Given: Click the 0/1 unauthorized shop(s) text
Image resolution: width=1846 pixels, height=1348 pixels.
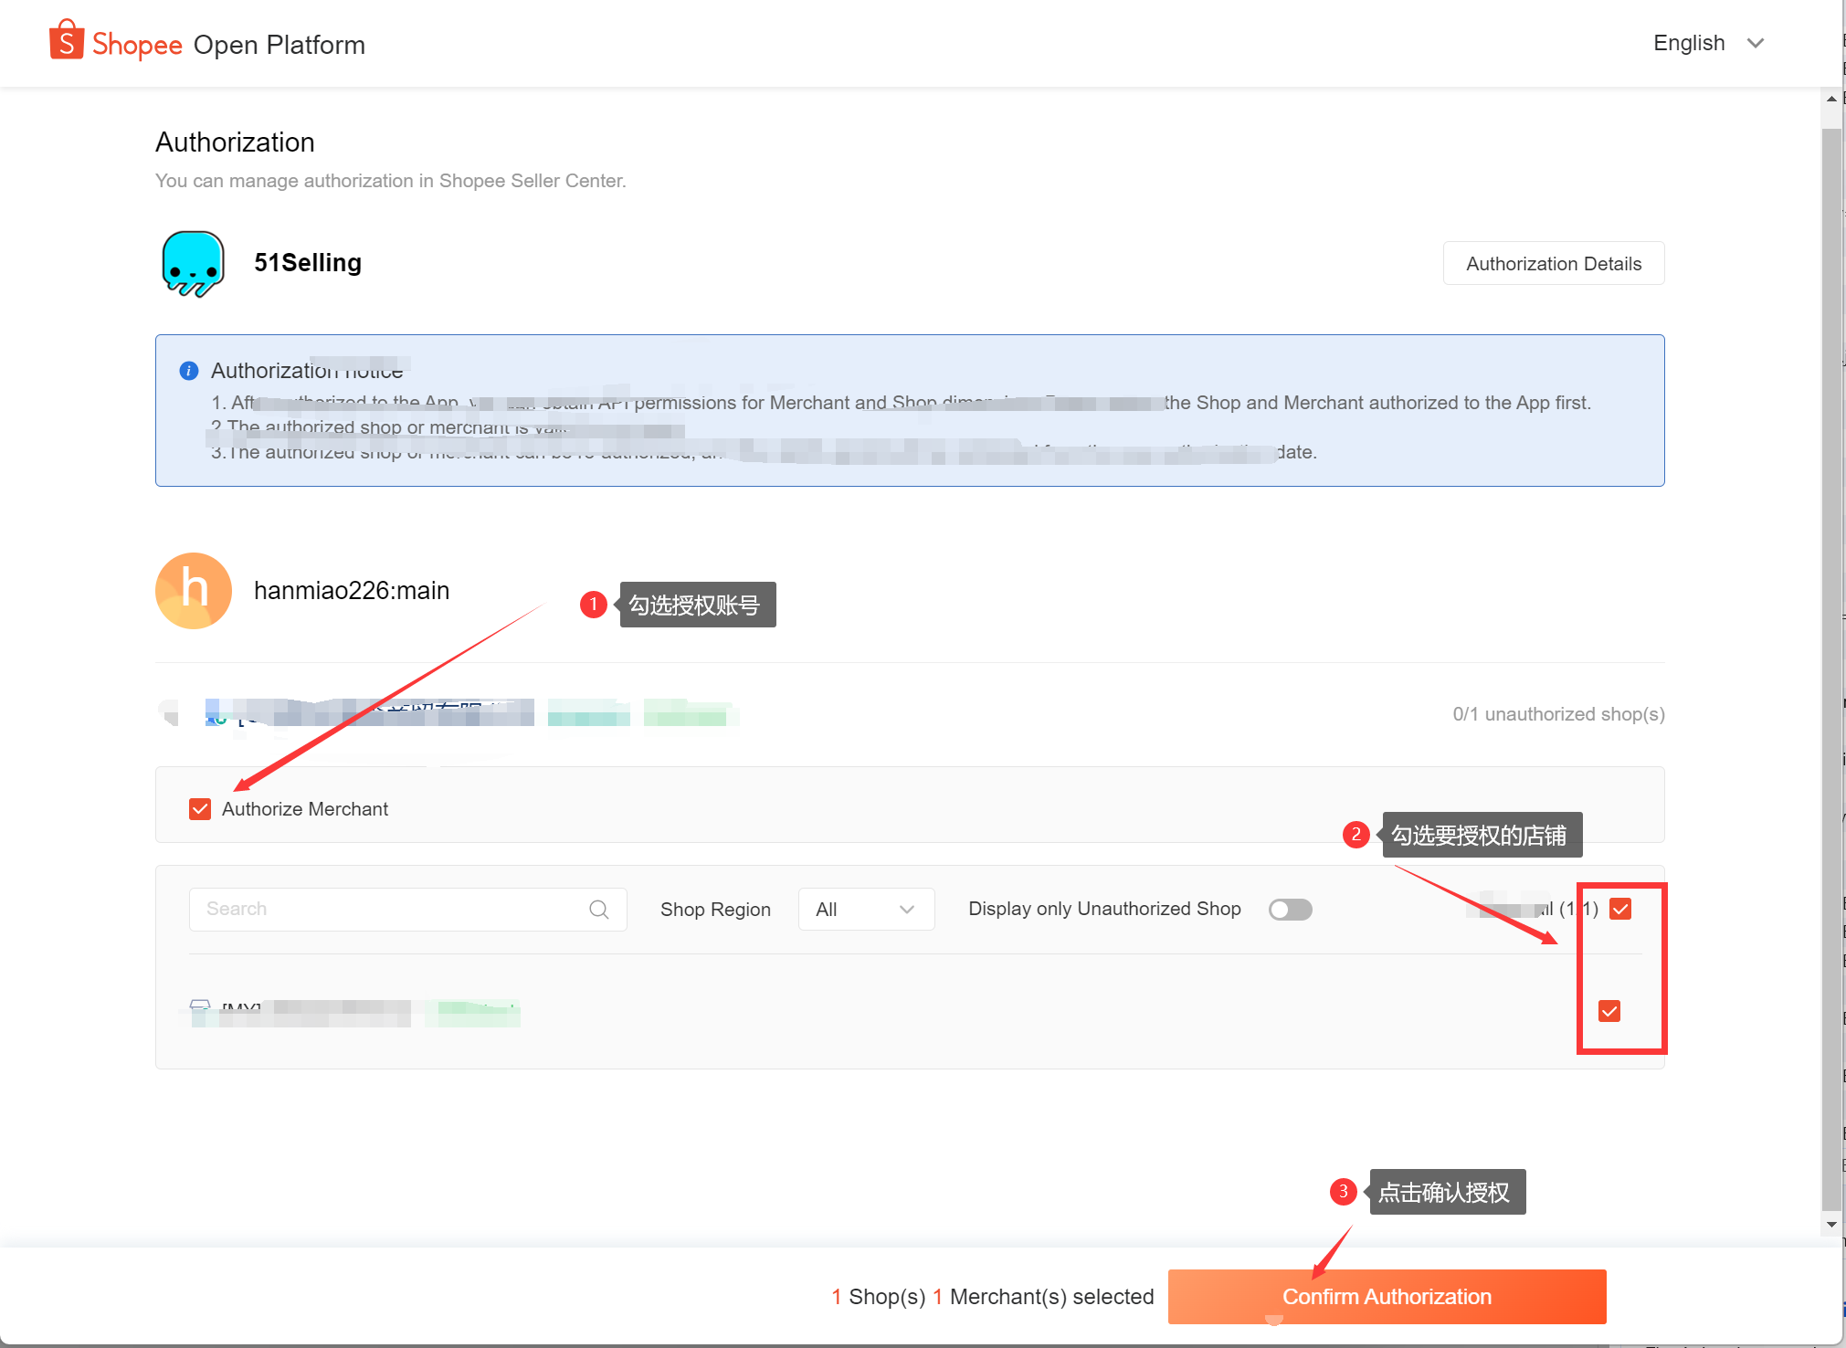Looking at the screenshot, I should coord(1558,714).
